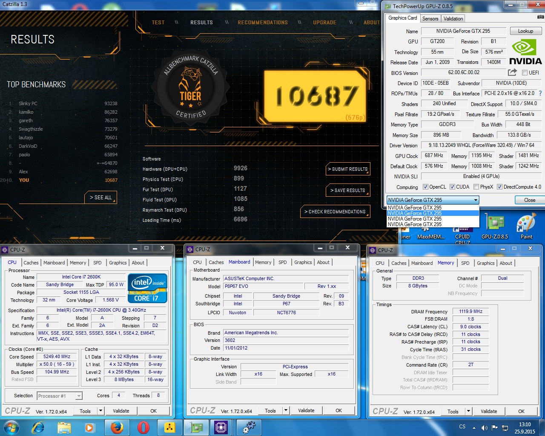This screenshot has width=545, height=436.
Task: Click the Close button in GPU-Z
Action: pyautogui.click(x=530, y=200)
